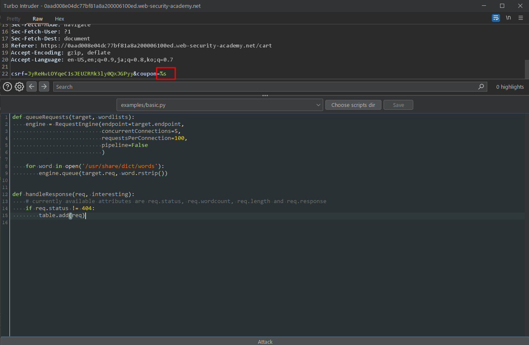Launch the Attack

(265, 342)
